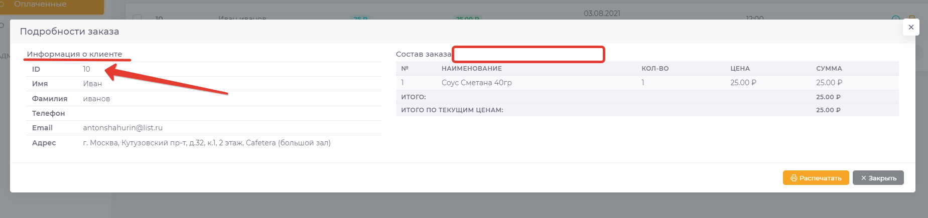Click the Информация о клиенте heading
This screenshot has height=218, width=928.
[74, 54]
